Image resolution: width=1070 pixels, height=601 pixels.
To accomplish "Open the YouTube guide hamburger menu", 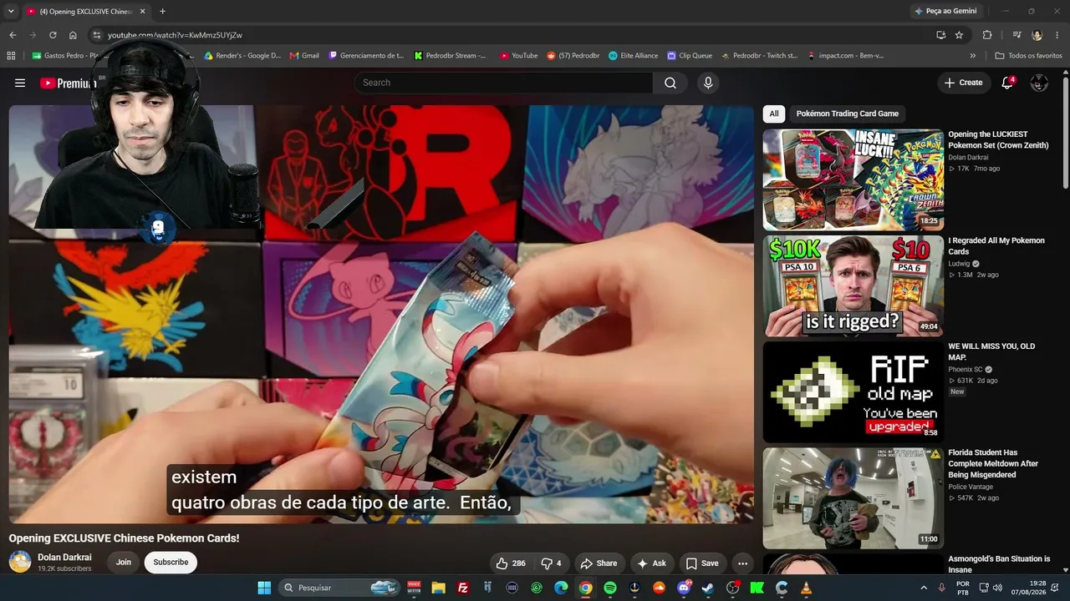I will click(20, 83).
